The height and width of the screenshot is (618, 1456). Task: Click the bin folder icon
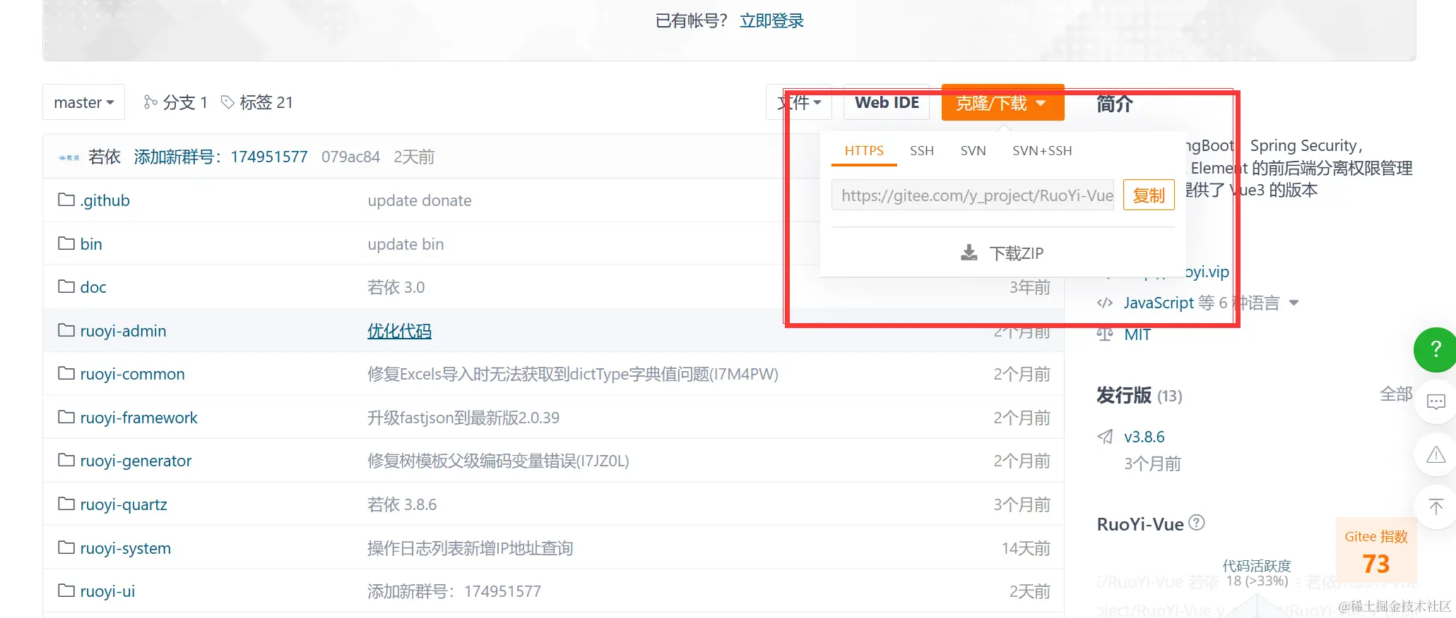tap(66, 243)
